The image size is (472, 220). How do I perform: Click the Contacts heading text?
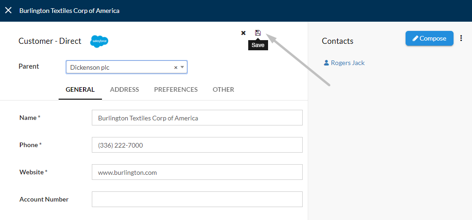click(337, 41)
